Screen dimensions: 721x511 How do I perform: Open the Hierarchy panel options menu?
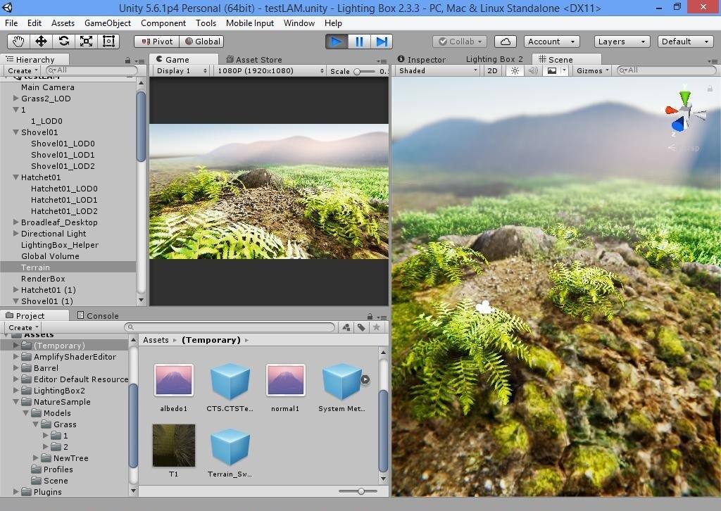click(x=140, y=61)
